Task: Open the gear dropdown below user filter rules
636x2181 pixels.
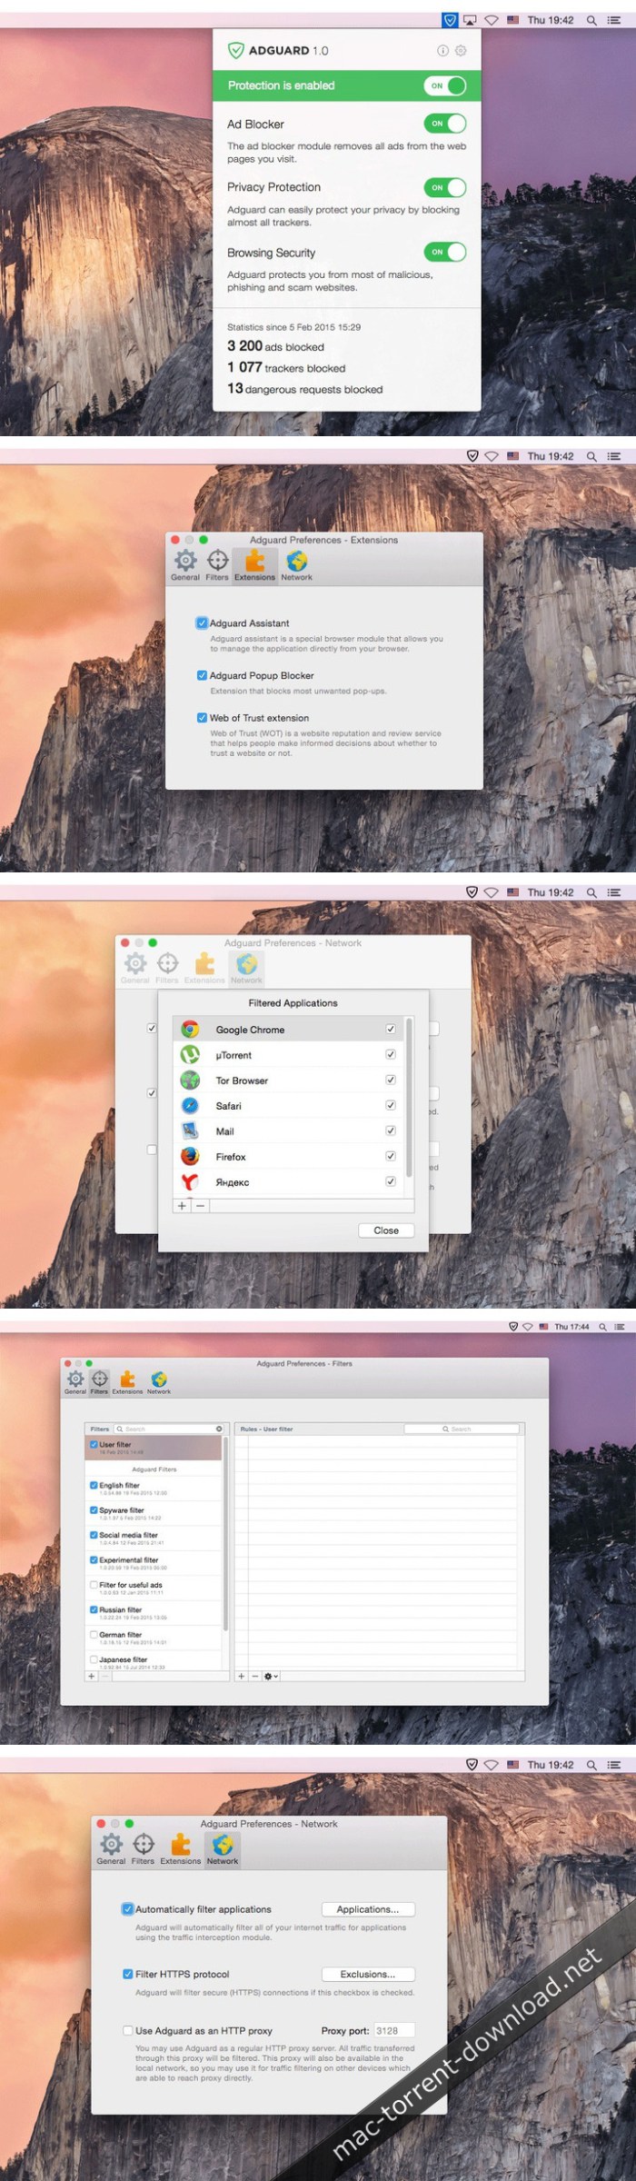Action: 271,1676
